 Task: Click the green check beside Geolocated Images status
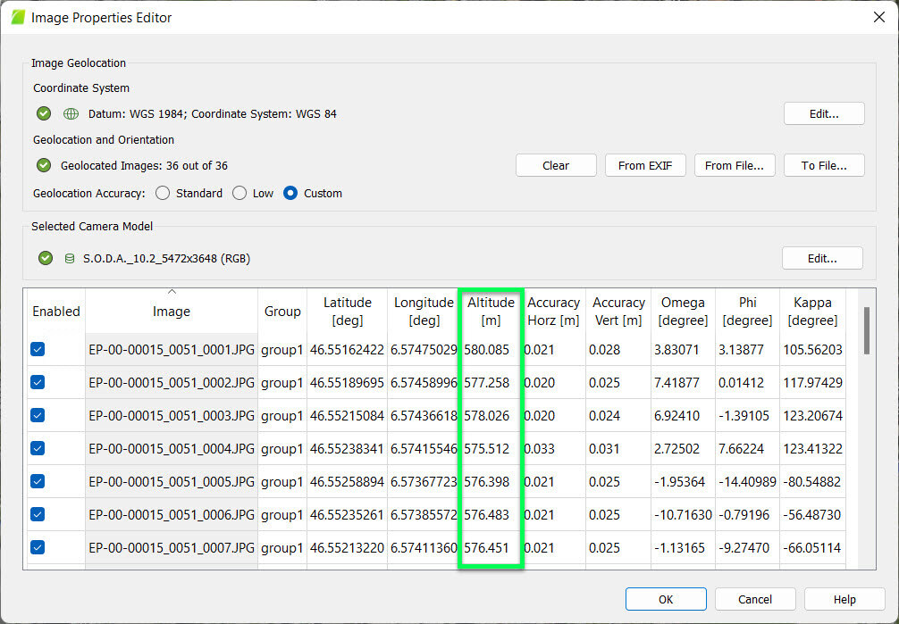[x=43, y=165]
